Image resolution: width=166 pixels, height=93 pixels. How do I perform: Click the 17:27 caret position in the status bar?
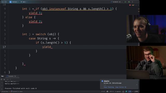coord(103,91)
